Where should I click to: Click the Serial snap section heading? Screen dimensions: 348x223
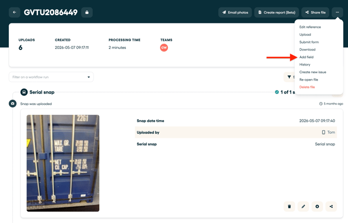[x=42, y=92]
